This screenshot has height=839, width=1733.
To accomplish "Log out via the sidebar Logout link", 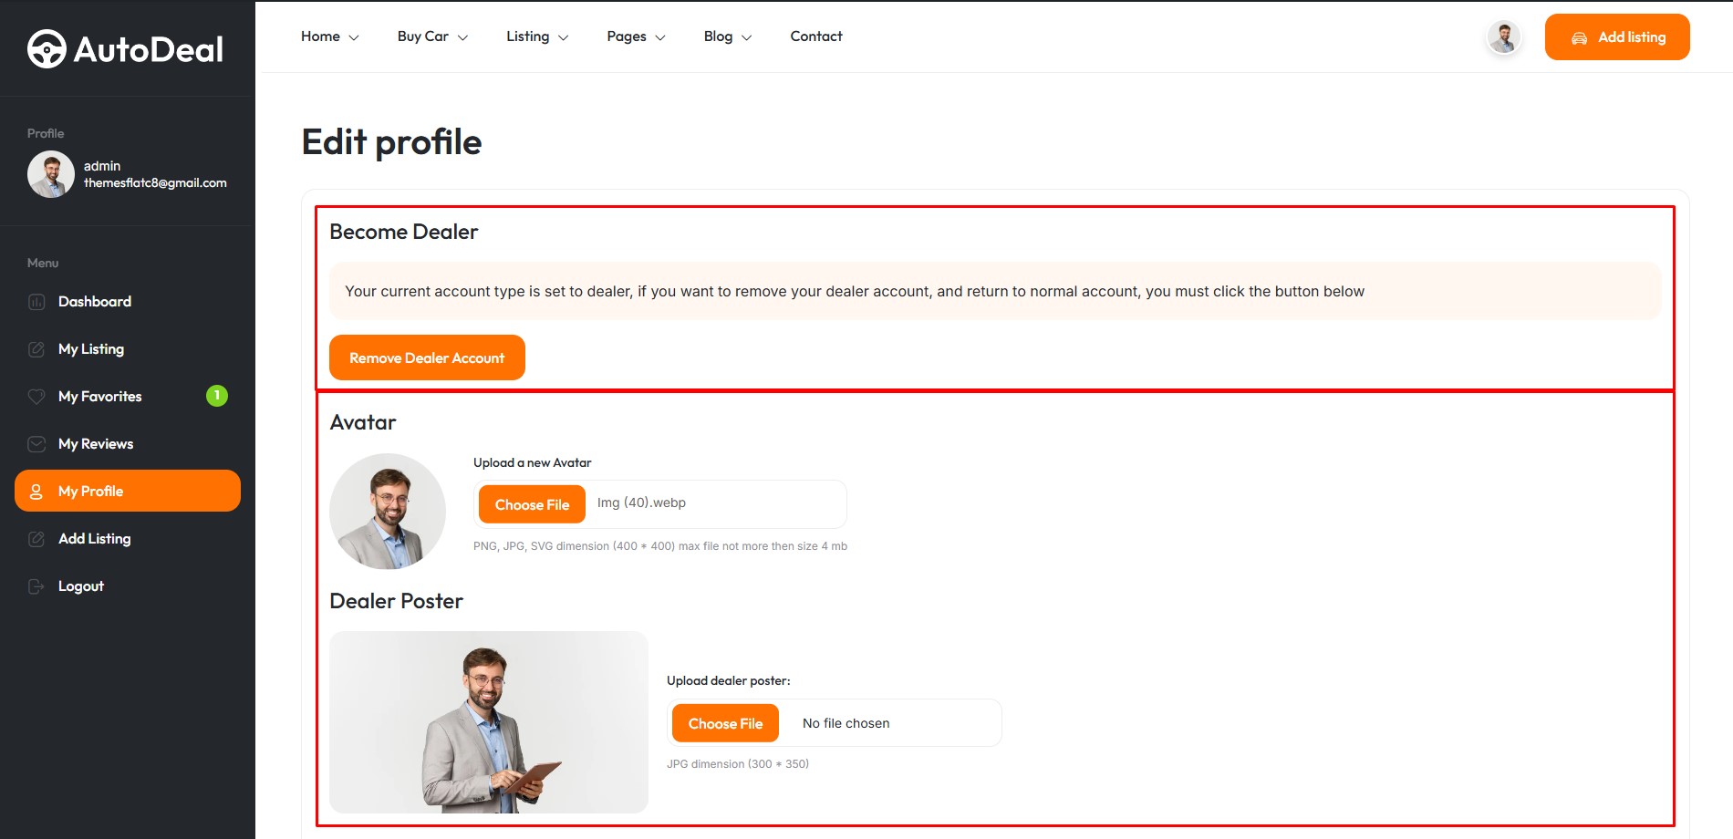I will point(128,586).
